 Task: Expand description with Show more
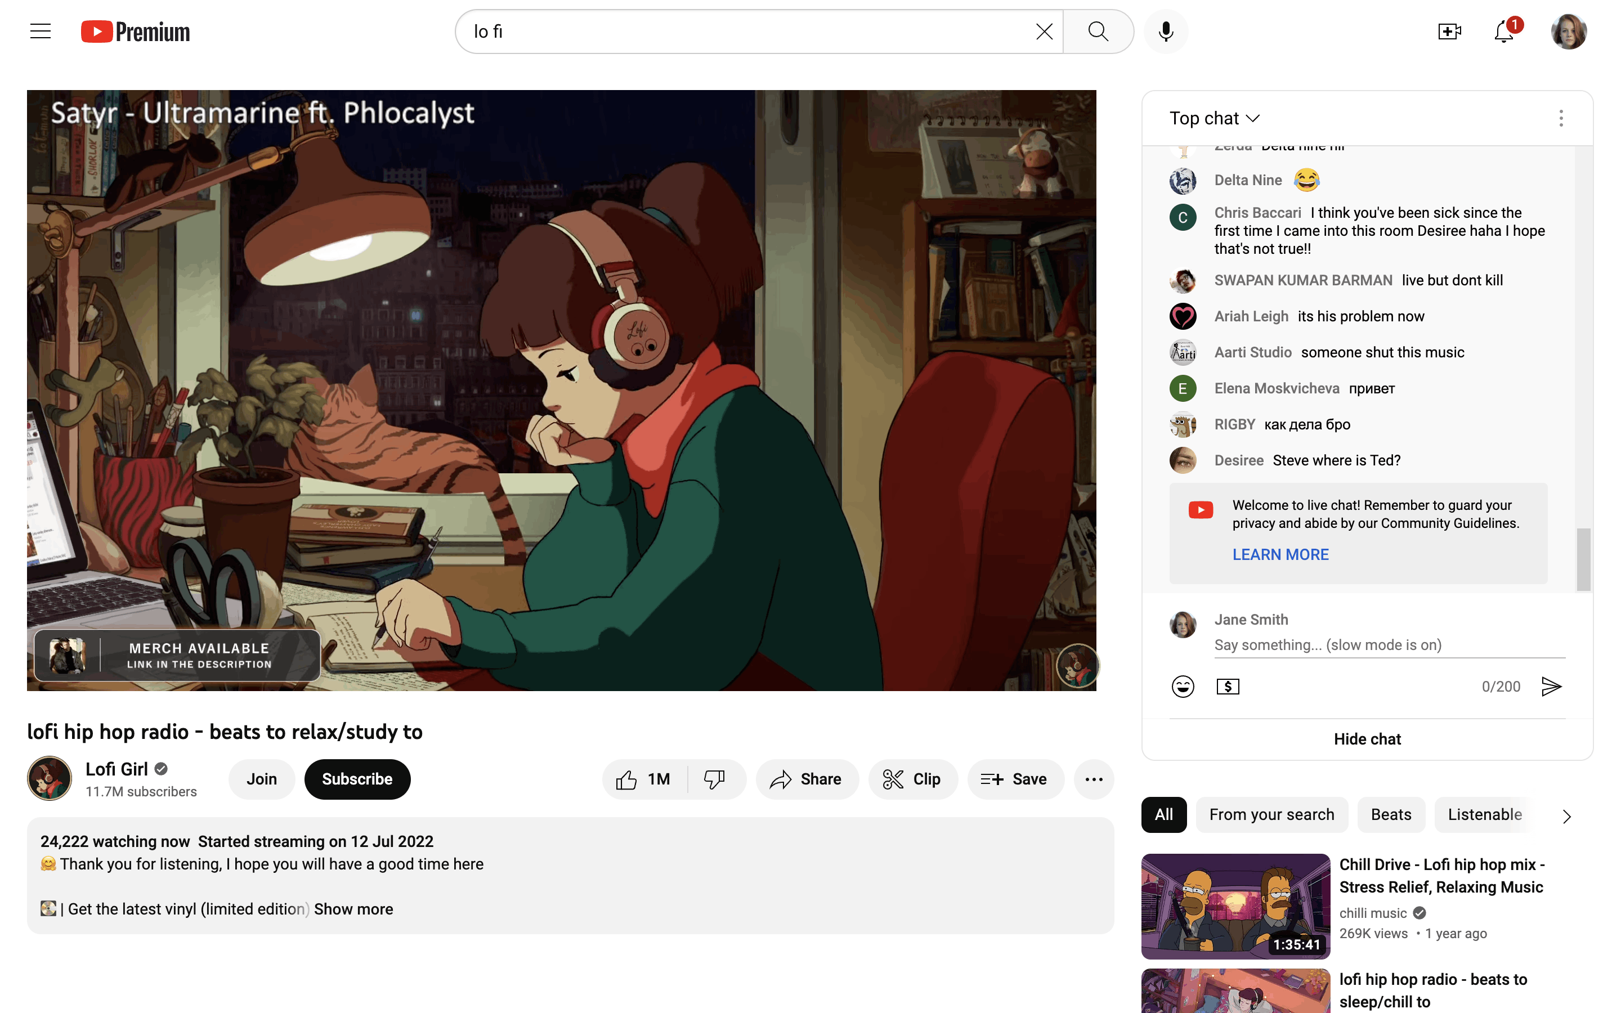click(x=353, y=909)
